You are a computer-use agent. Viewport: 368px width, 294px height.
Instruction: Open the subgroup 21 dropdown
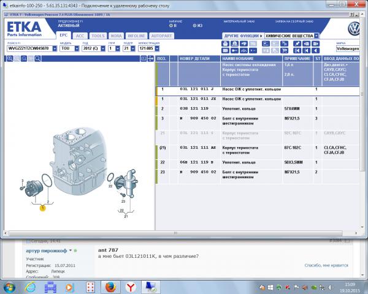133,48
